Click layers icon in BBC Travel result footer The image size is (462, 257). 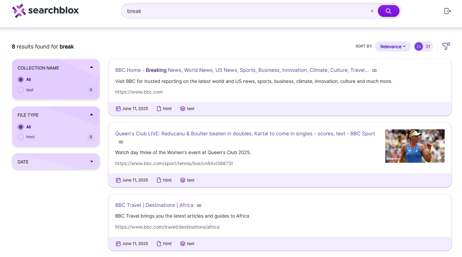click(x=183, y=244)
